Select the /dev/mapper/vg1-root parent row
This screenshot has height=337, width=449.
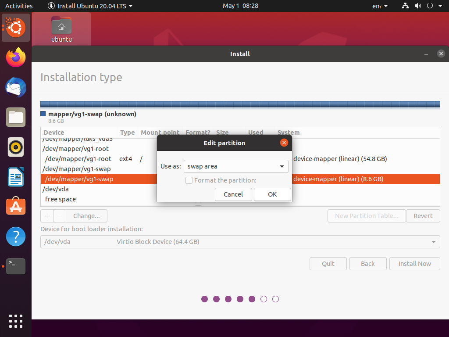tap(240, 149)
